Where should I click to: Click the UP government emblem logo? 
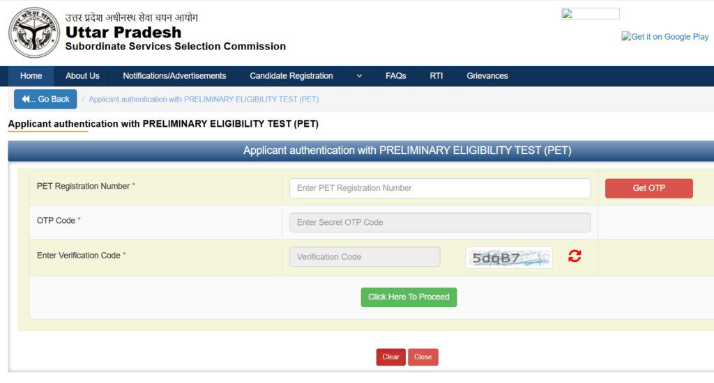point(34,33)
